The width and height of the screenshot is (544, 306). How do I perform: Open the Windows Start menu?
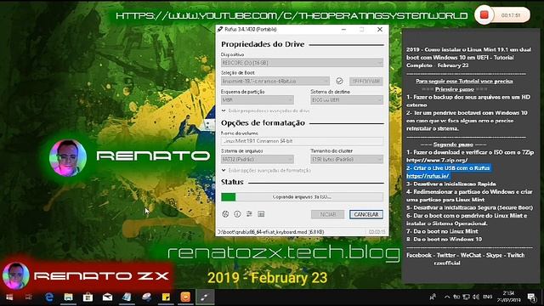pyautogui.click(x=9, y=297)
